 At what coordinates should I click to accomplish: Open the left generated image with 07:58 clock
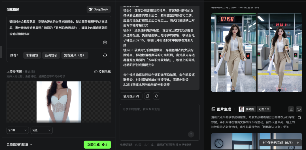(x=233, y=53)
